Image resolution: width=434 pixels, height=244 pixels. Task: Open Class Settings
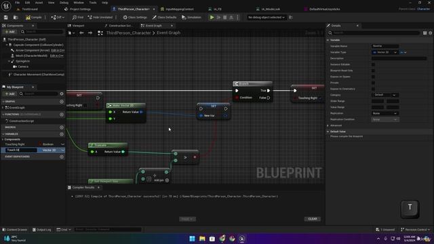click(135, 18)
